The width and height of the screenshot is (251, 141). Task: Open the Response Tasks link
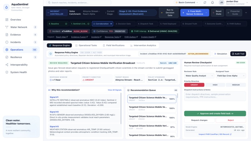(x=113, y=37)
